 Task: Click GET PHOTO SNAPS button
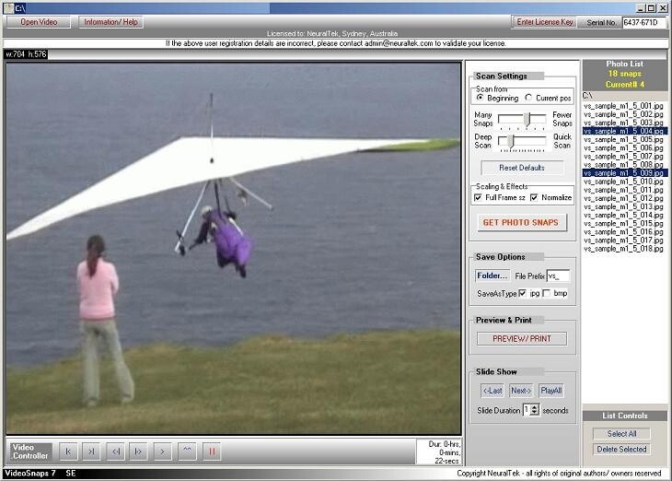point(521,222)
